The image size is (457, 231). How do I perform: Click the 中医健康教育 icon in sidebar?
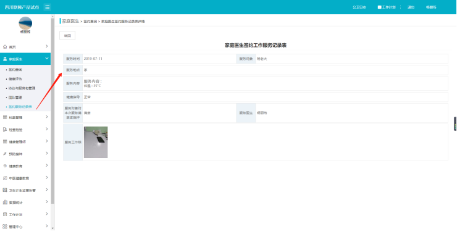click(5, 178)
